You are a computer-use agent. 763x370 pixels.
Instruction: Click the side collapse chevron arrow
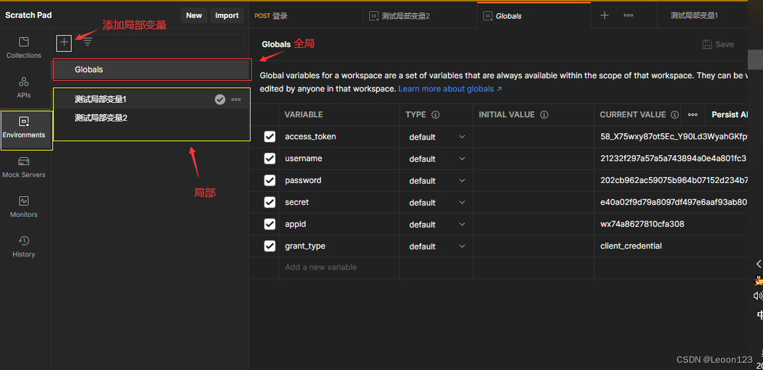click(759, 263)
